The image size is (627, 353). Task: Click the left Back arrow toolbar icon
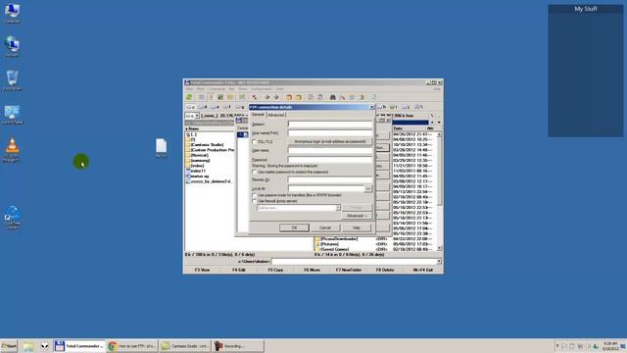pyautogui.click(x=267, y=97)
